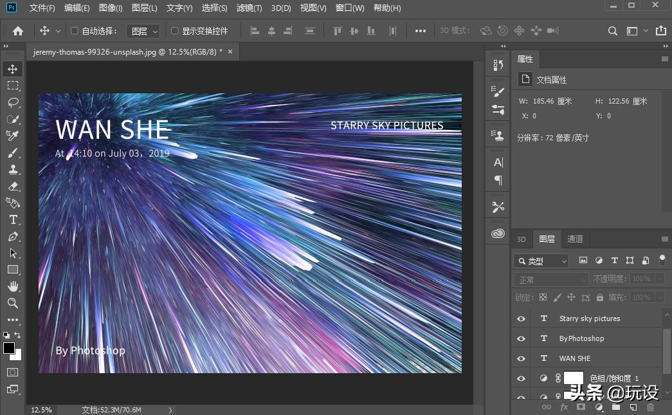Open the layer filter 类型 dropdown
672x415 pixels.
541,261
